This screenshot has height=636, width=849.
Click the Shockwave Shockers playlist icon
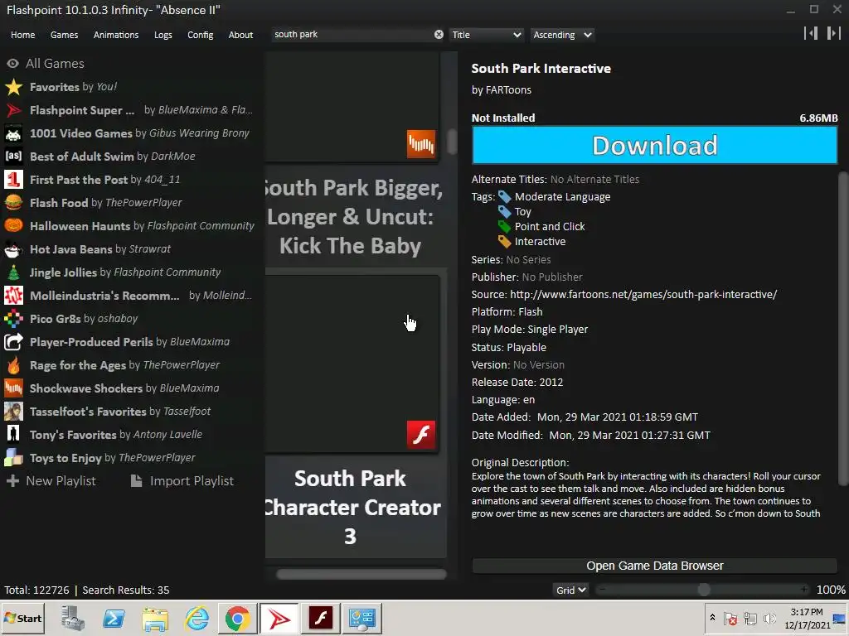(13, 388)
